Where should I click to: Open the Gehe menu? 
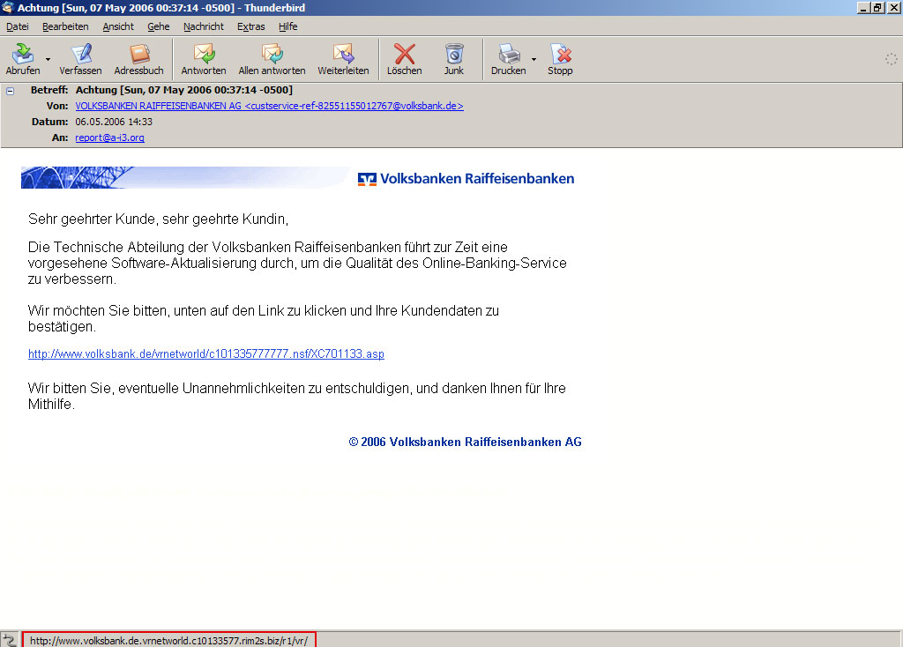[x=159, y=26]
